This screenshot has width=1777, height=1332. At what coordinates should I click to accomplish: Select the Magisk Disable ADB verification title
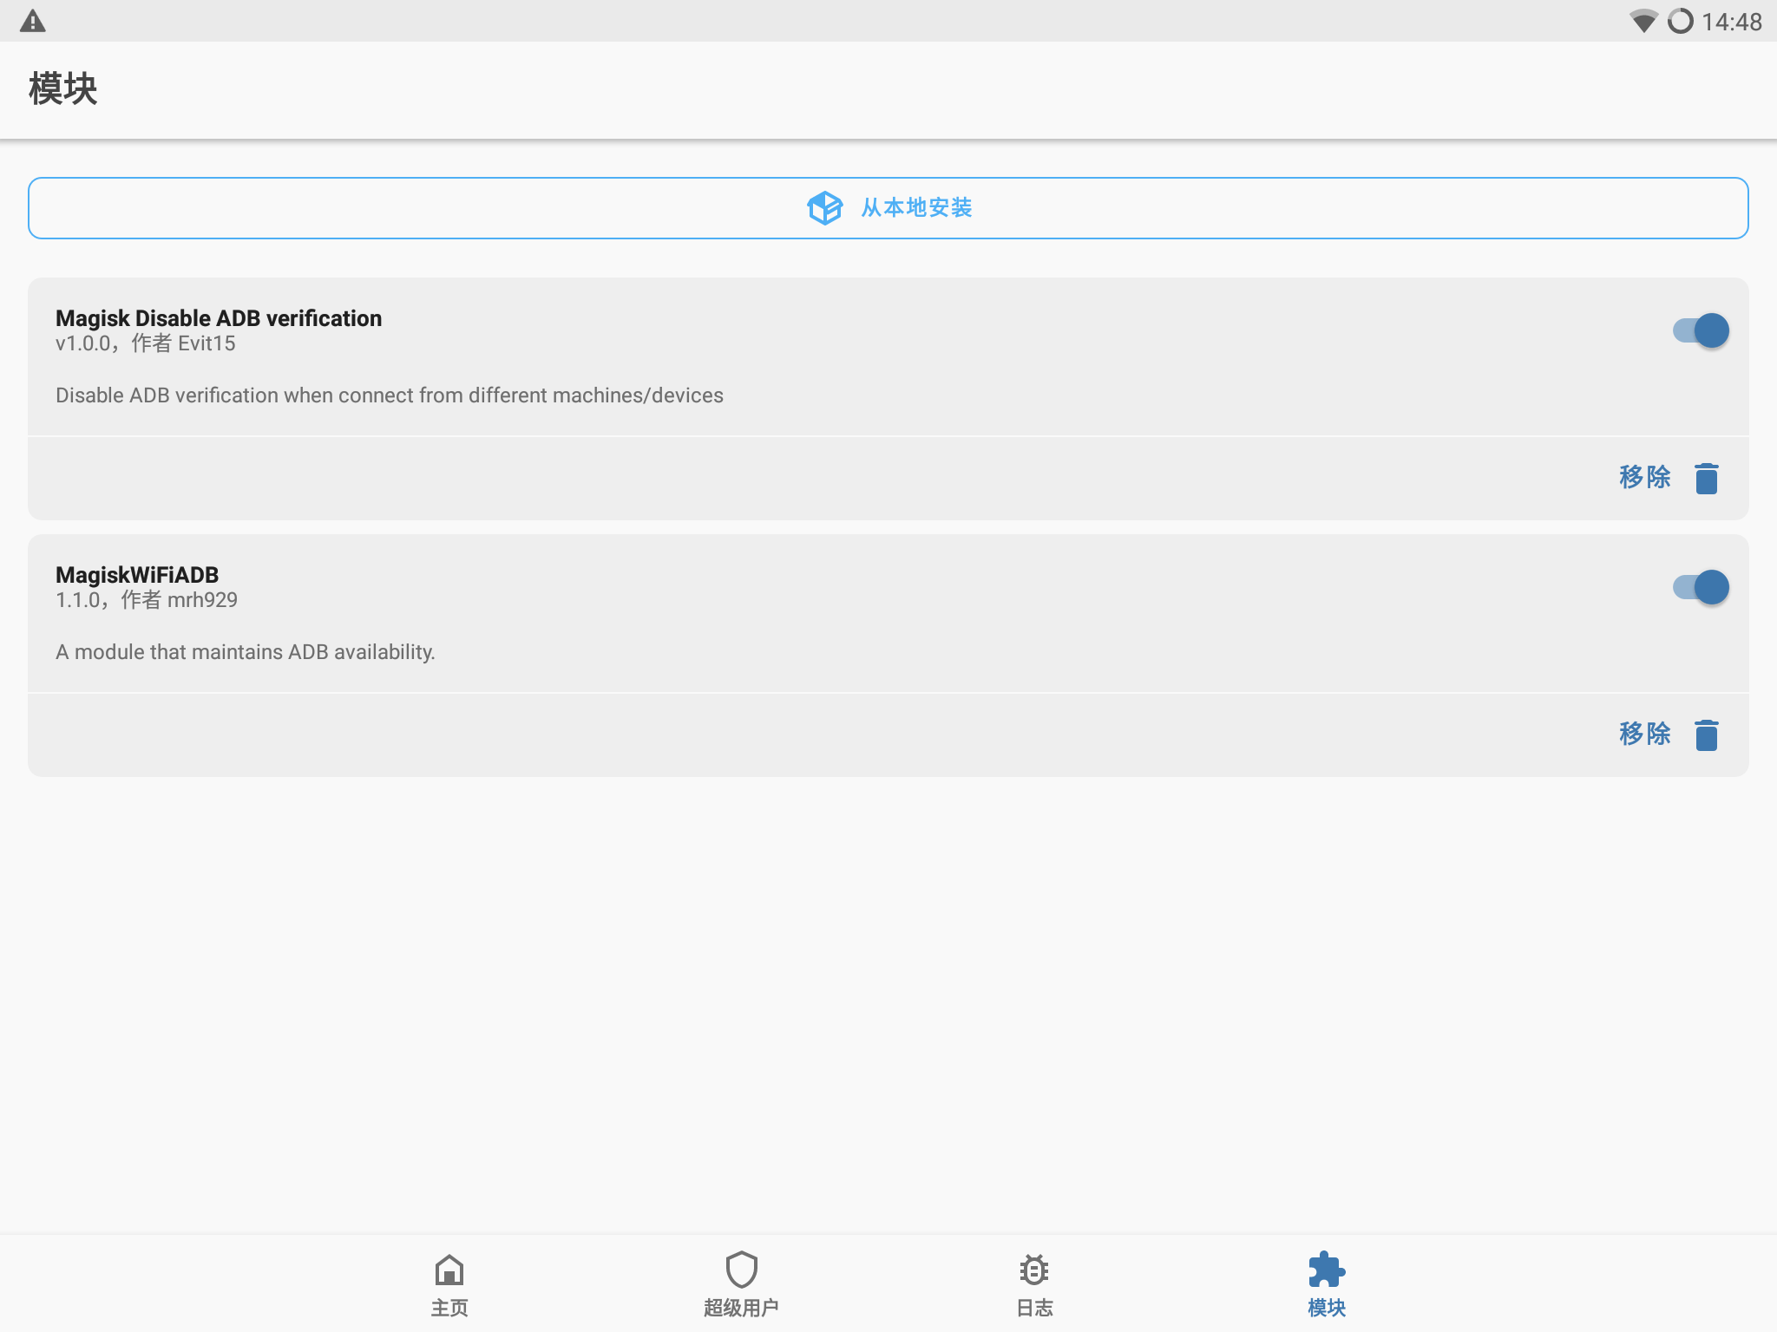pyautogui.click(x=219, y=318)
